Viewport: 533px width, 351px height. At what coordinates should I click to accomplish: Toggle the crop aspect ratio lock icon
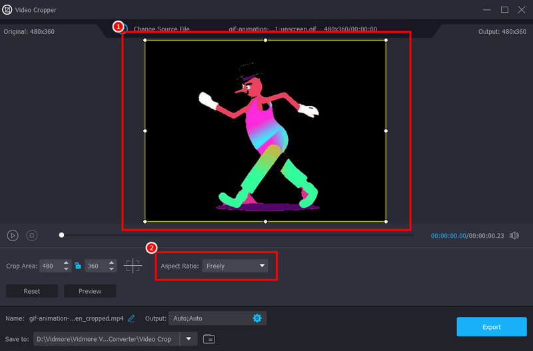(78, 266)
